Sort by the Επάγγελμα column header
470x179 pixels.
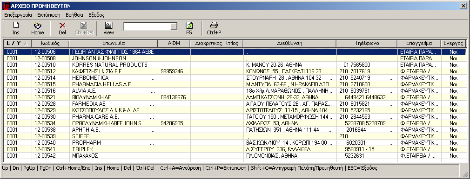click(419, 43)
